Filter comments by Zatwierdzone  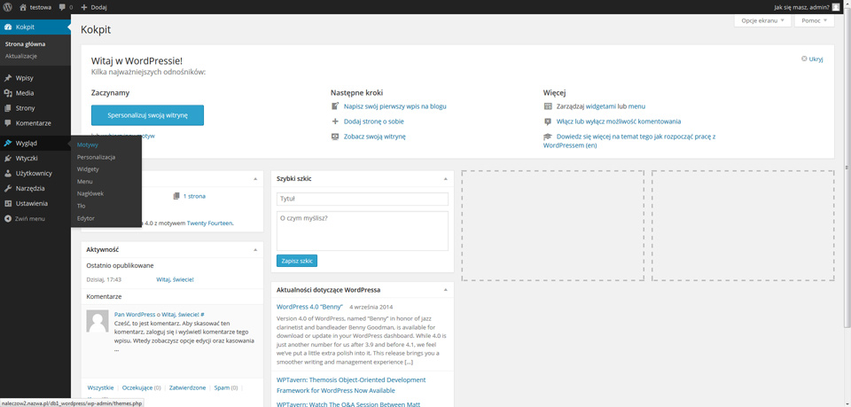[187, 388]
